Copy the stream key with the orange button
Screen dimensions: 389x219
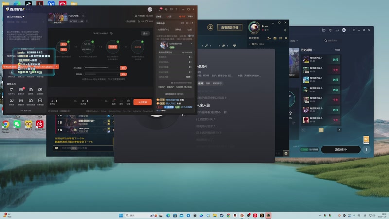tap(124, 74)
